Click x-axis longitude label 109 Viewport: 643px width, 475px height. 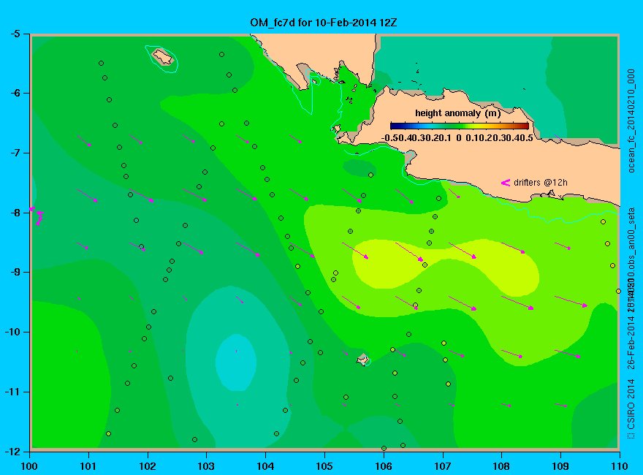click(x=560, y=466)
